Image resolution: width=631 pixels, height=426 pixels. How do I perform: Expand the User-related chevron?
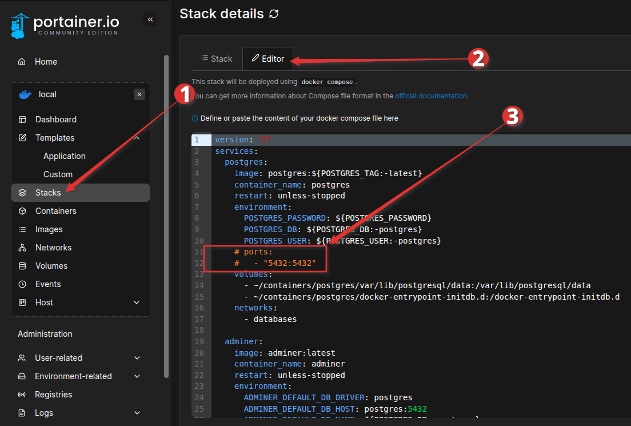coord(137,358)
